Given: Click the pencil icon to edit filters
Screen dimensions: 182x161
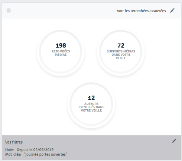Looking at the screenshot, I should tap(174, 141).
